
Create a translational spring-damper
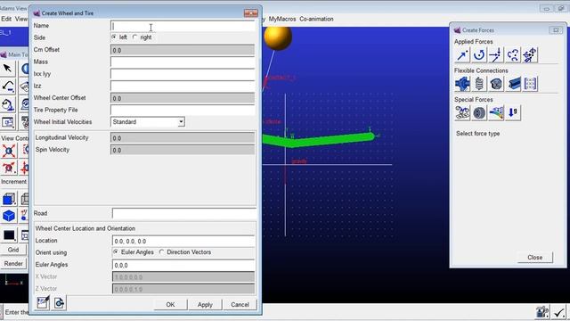pos(479,84)
